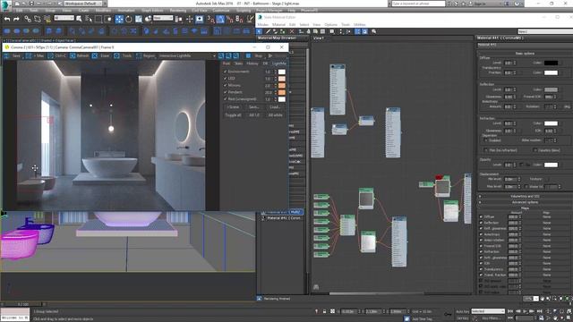Image resolution: width=573 pixels, height=322 pixels.
Task: Toggle the Pendant LightMix checkbox
Action: tap(225, 92)
